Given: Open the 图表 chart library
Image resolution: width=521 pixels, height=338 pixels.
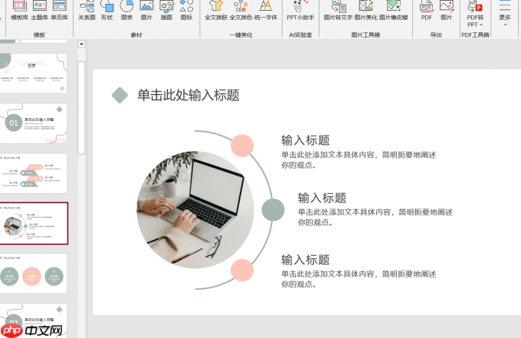Looking at the screenshot, I should click(126, 10).
